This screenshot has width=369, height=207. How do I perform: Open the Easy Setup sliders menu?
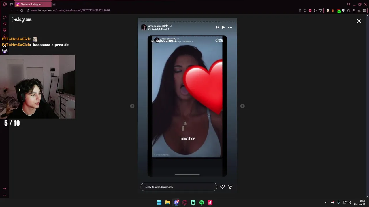364,11
